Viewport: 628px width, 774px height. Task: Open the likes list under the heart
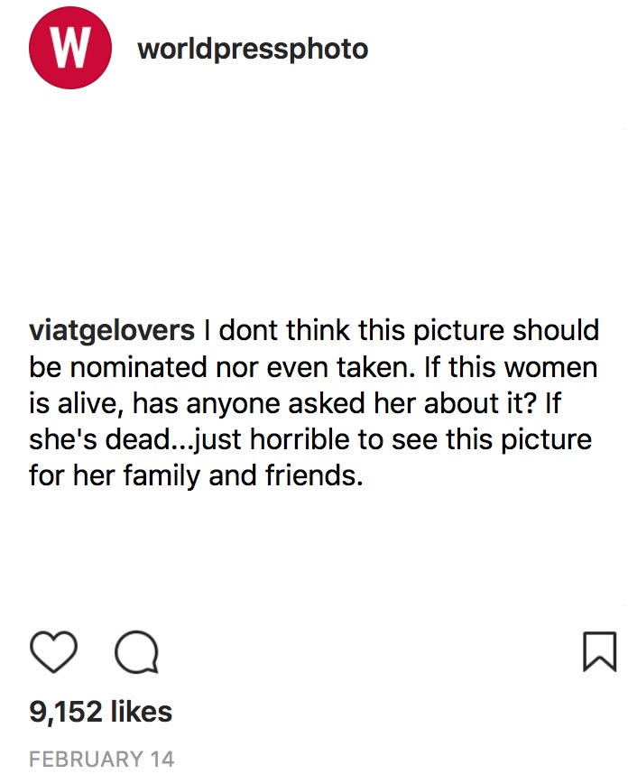click(101, 712)
